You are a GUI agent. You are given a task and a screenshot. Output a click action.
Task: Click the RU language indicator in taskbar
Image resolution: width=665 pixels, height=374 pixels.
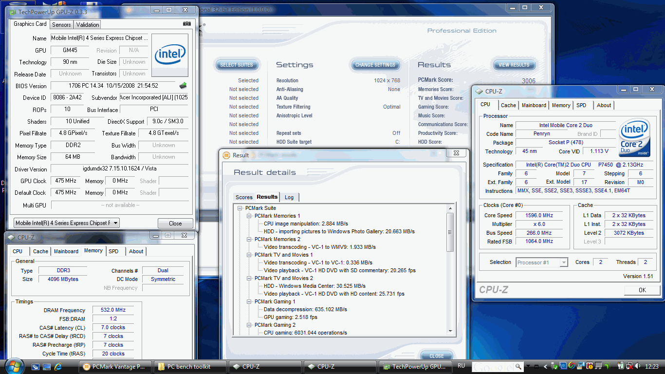pos(462,366)
